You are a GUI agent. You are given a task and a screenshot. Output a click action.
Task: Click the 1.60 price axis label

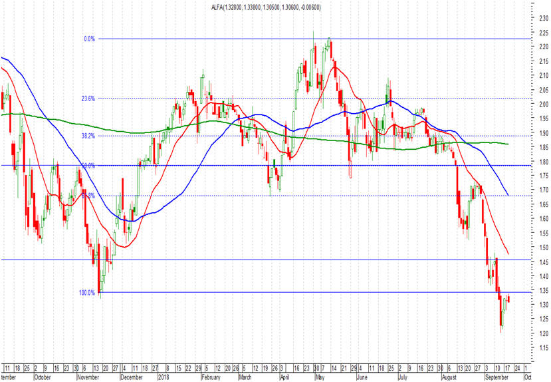pyautogui.click(x=544, y=219)
